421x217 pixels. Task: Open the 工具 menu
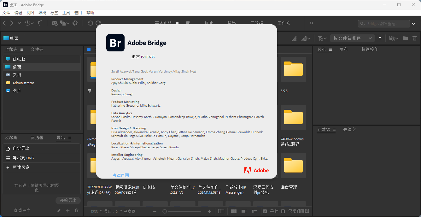tap(66, 13)
